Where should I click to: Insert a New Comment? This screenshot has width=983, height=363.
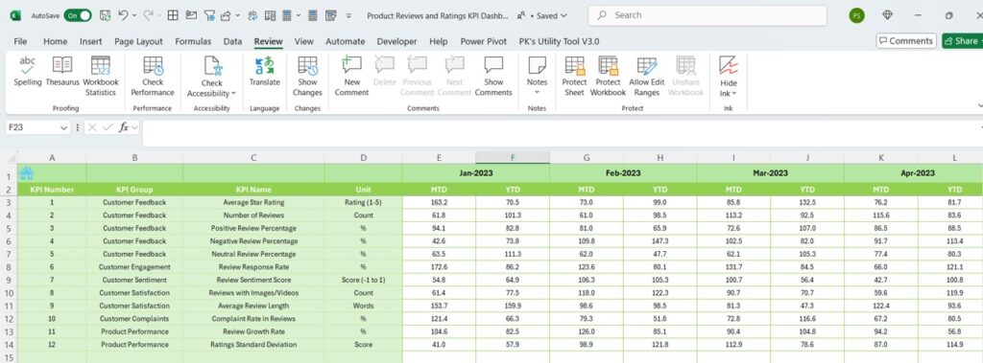(x=351, y=76)
